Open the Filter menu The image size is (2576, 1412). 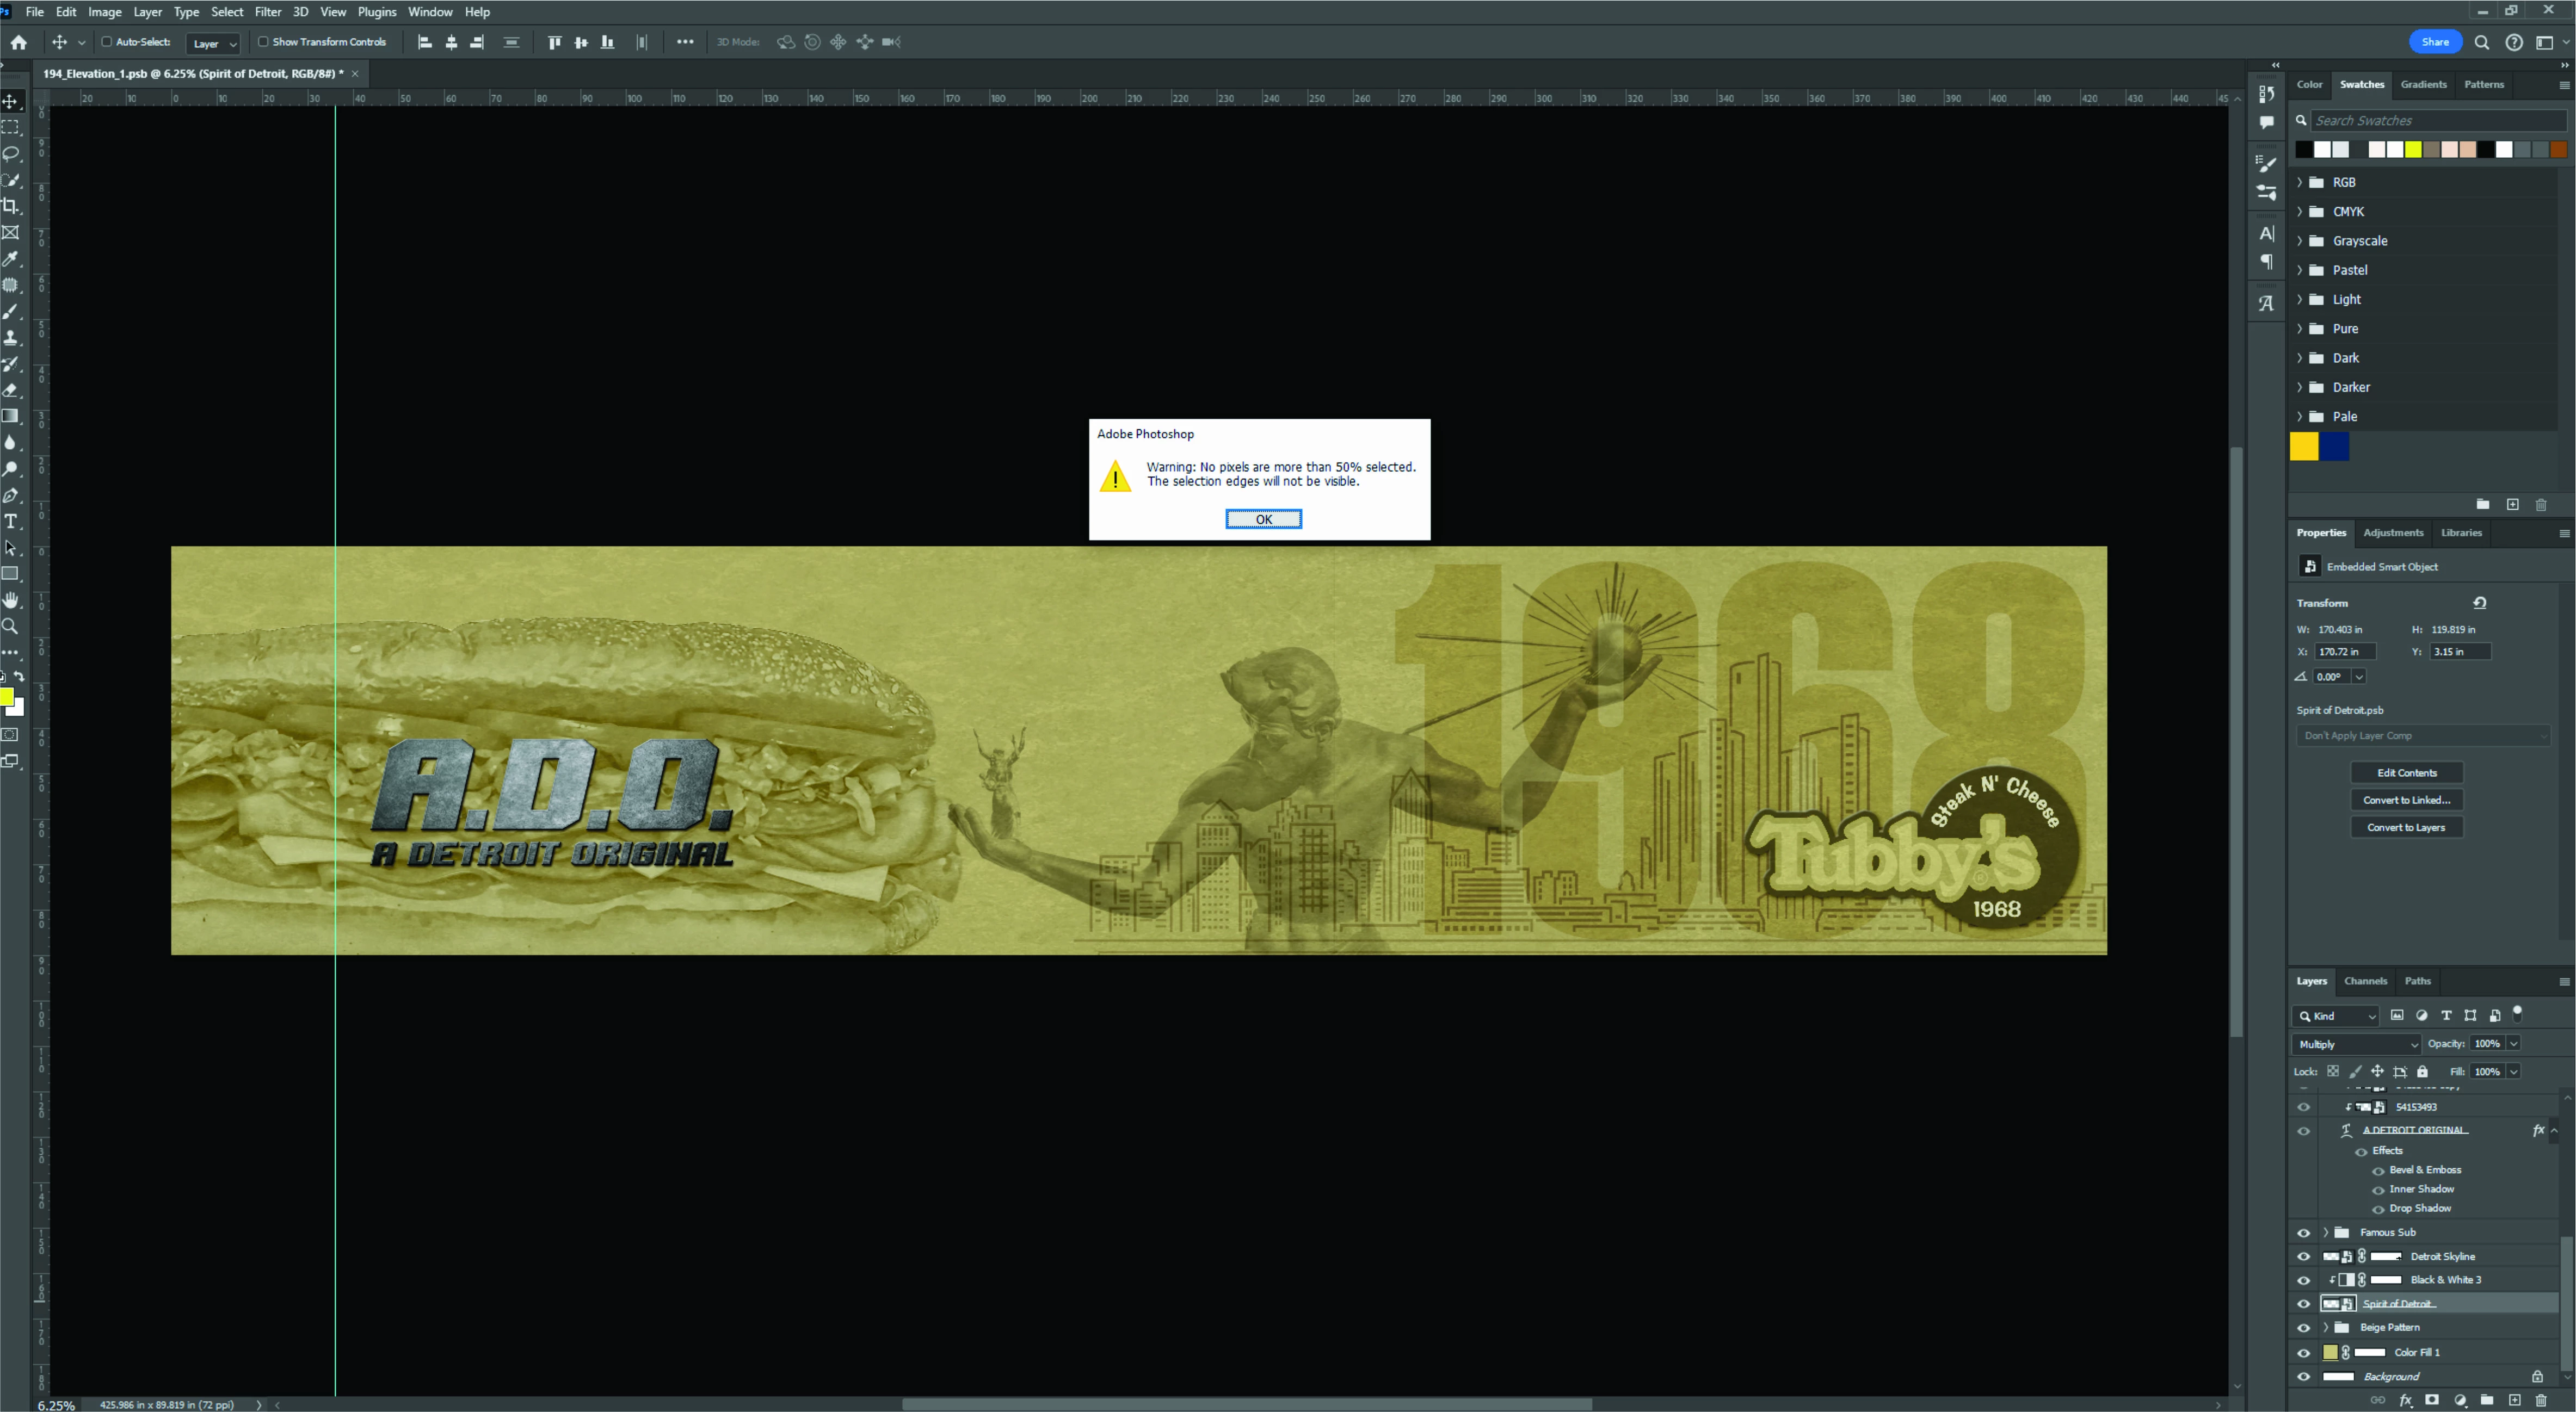point(267,12)
